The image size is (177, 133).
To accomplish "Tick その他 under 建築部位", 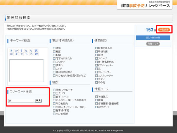I will (96, 83).
